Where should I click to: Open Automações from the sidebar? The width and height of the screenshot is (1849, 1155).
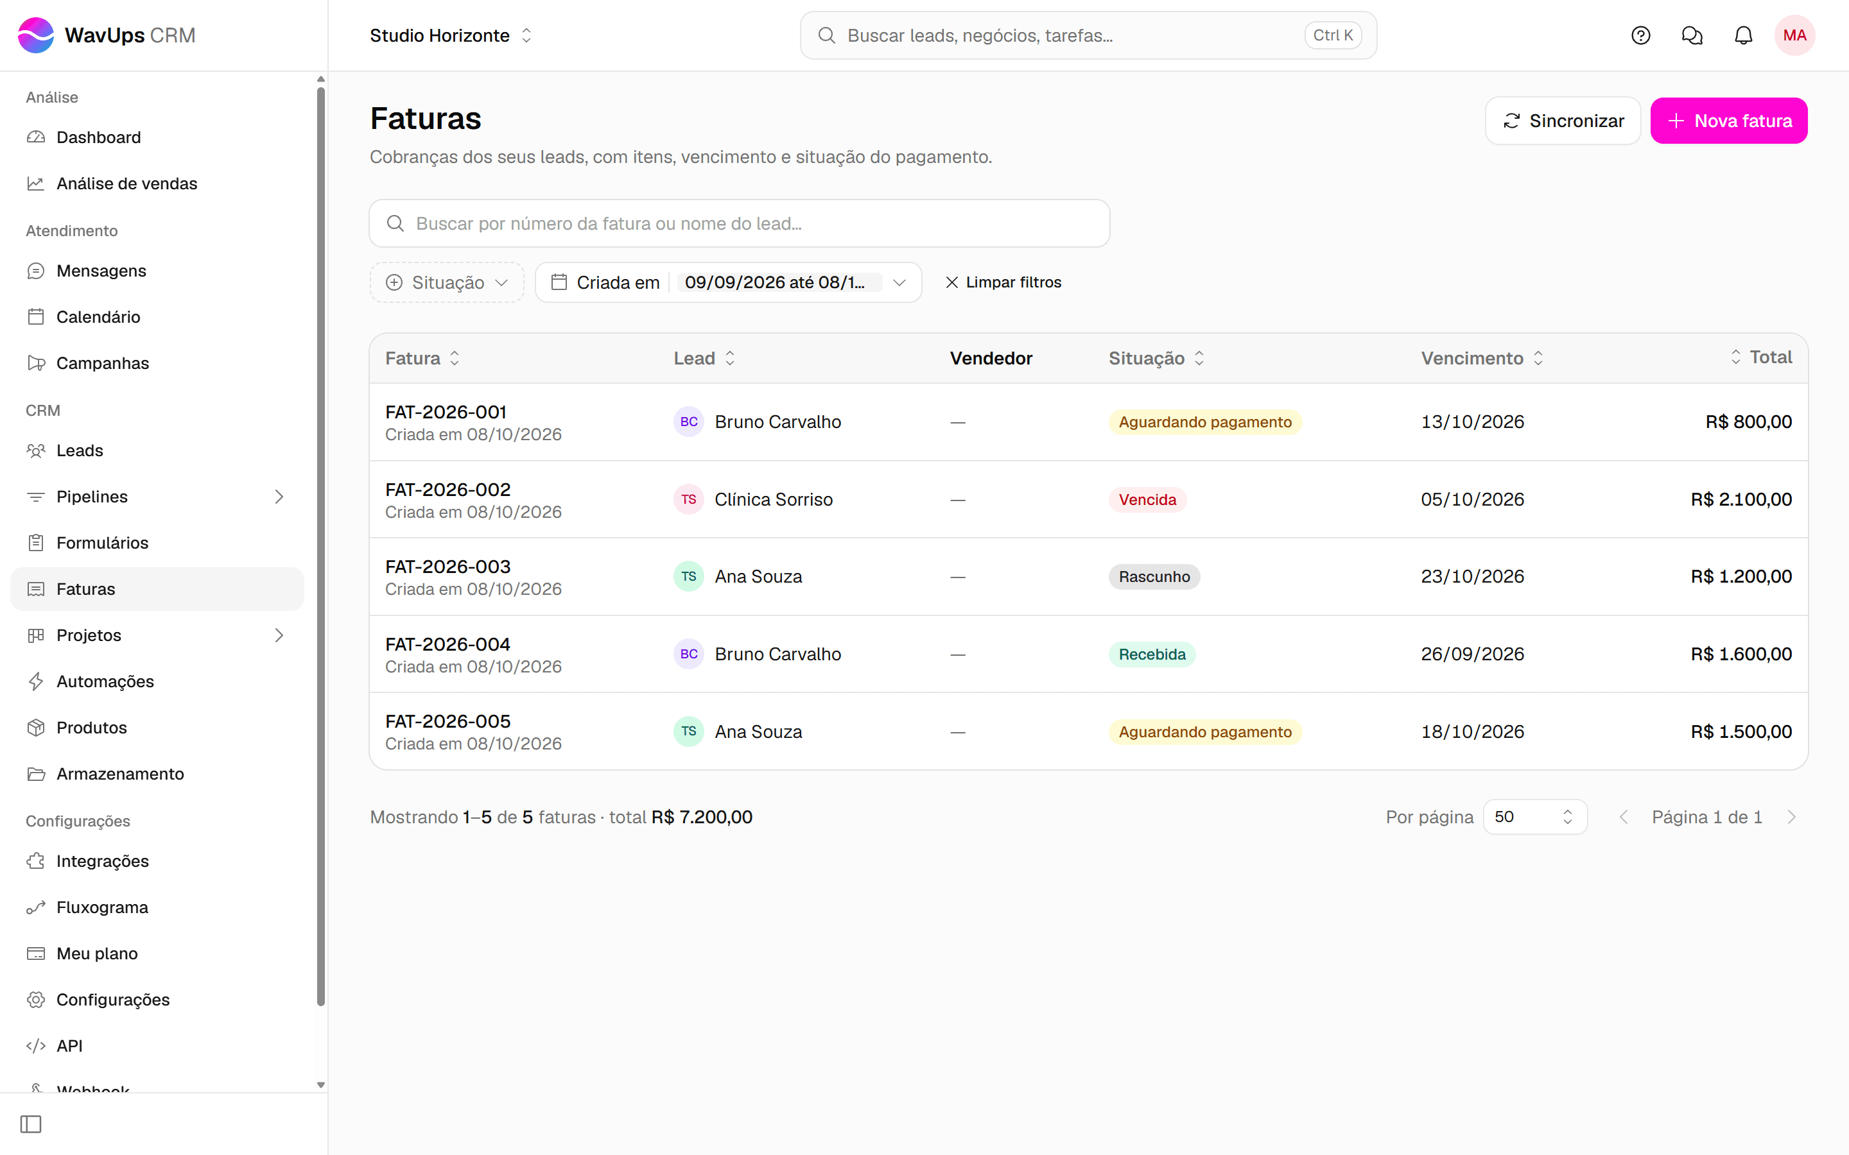coord(157,681)
